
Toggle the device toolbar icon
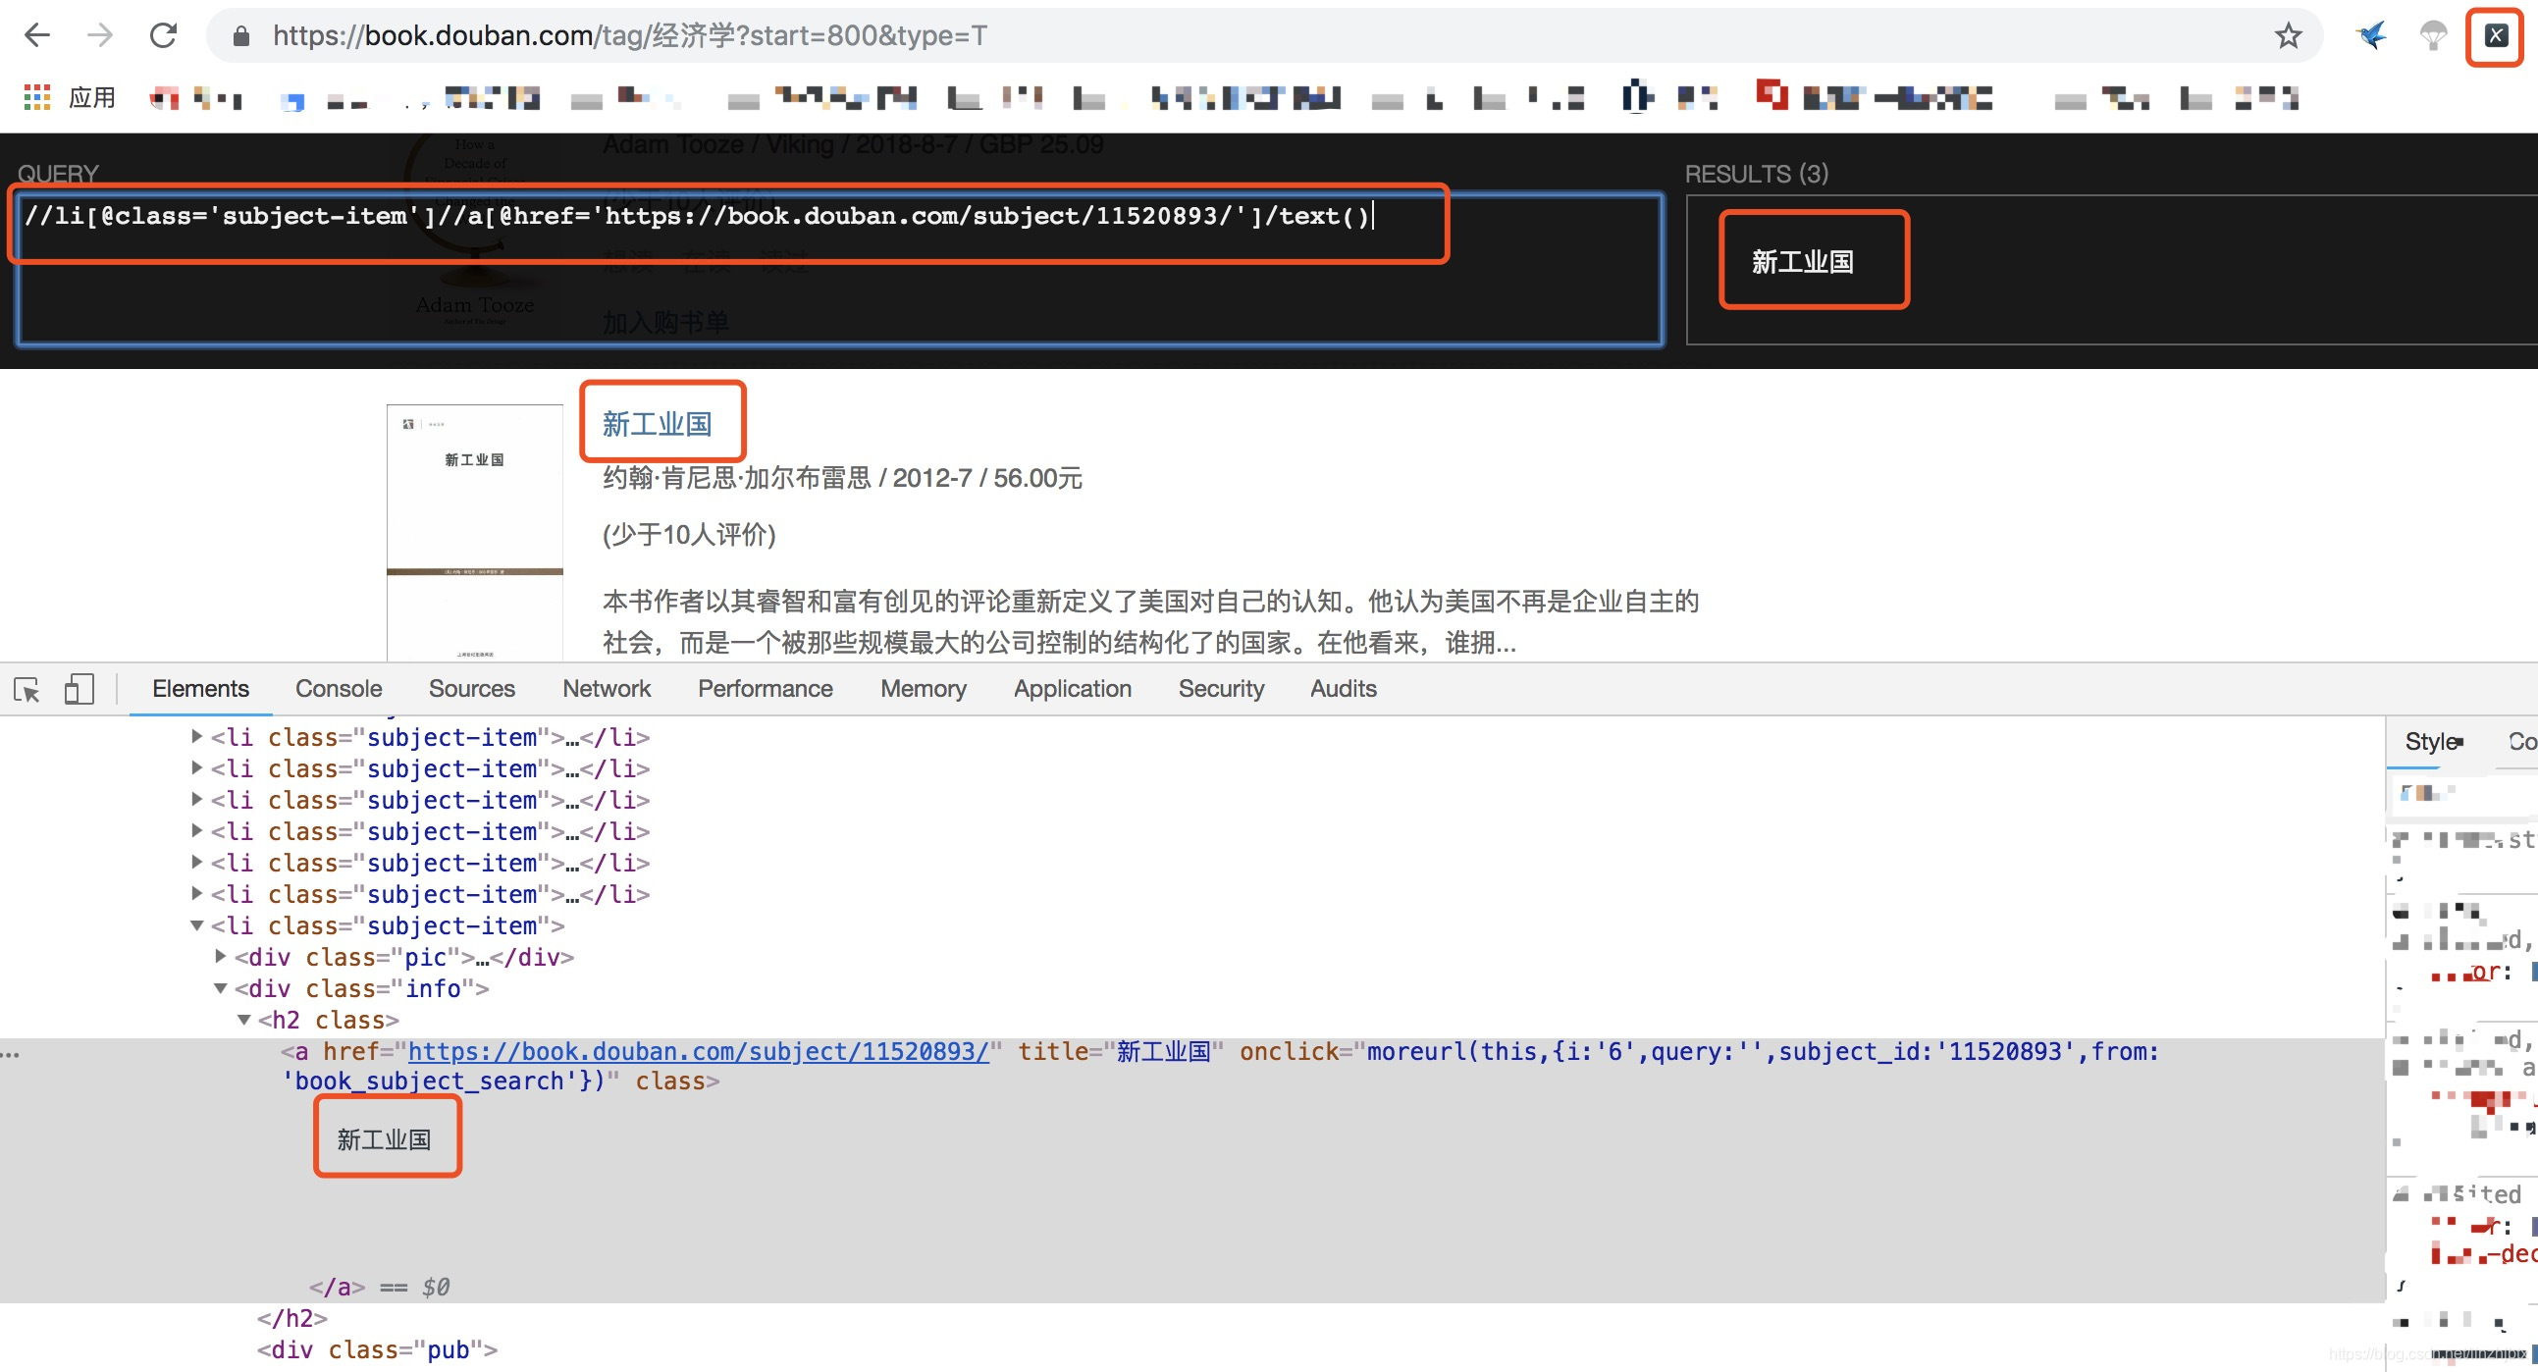[x=79, y=689]
